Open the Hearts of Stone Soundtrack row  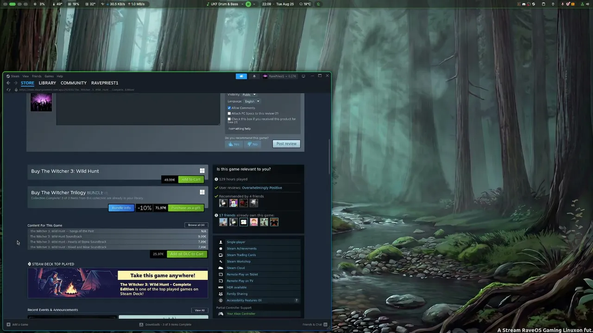[118, 242]
